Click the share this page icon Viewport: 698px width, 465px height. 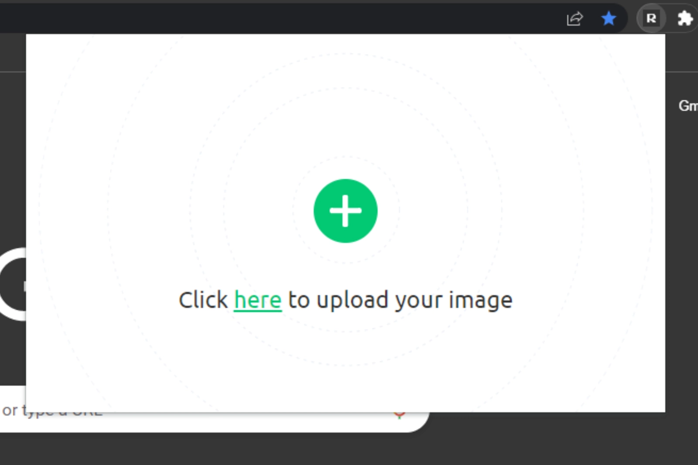575,19
